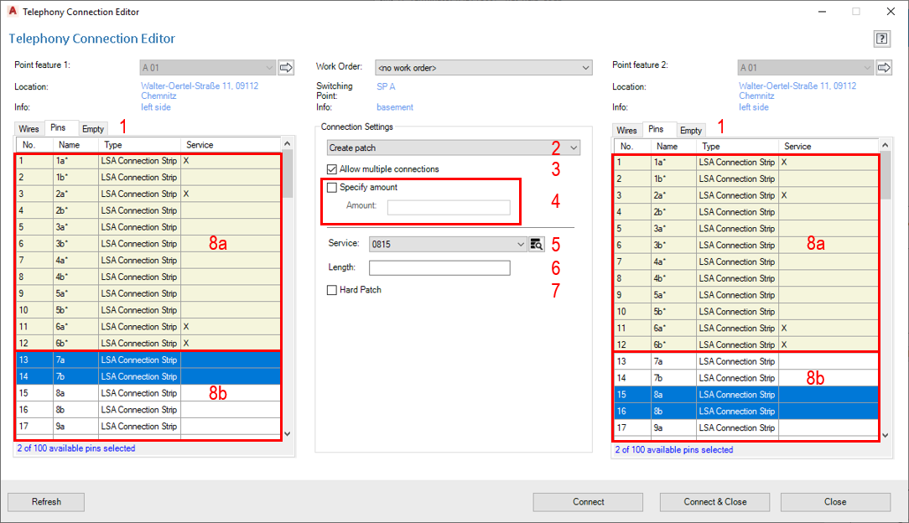
Task: Select pin row 7a in left list
Action: (x=148, y=360)
